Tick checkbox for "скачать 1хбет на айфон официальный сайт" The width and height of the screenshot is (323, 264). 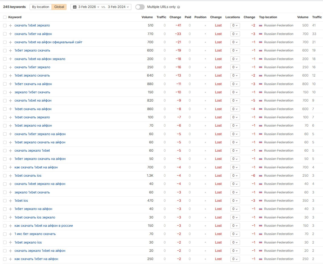(x=5, y=42)
